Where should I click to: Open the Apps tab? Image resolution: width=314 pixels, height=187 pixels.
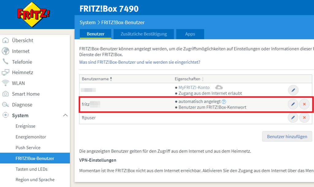point(190,34)
